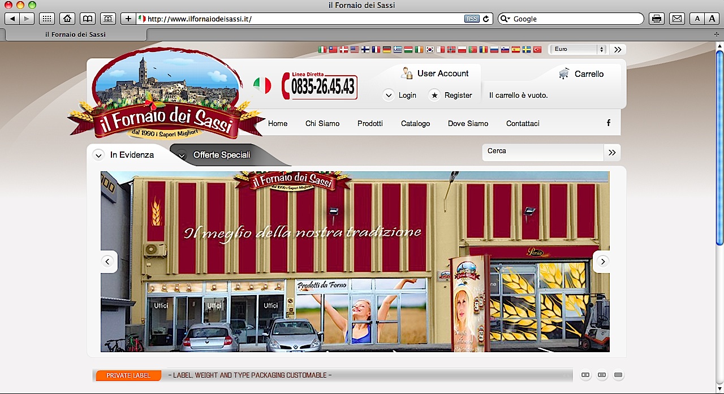Mail this page with envelope icon
The height and width of the screenshot is (394, 724).
point(676,19)
